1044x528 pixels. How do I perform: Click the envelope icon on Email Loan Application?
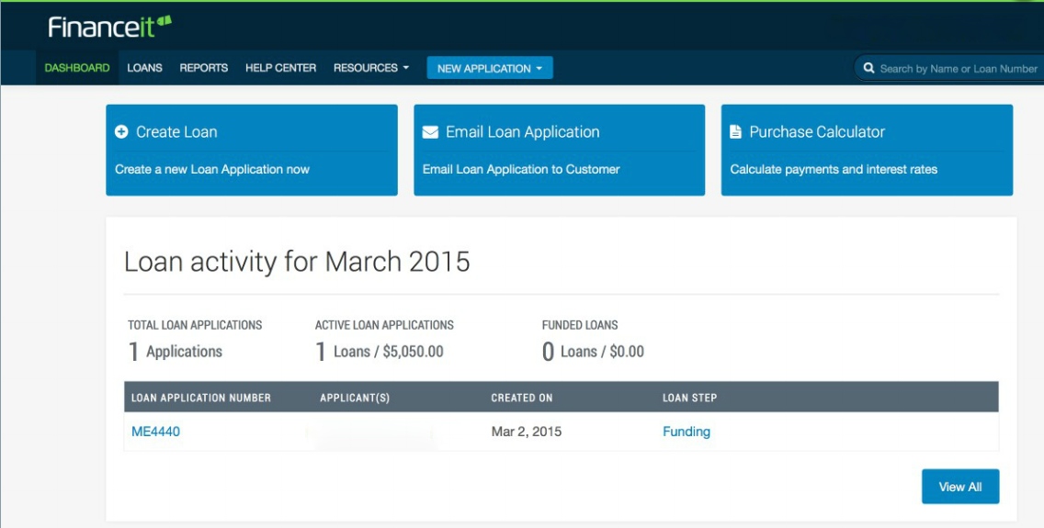click(430, 132)
